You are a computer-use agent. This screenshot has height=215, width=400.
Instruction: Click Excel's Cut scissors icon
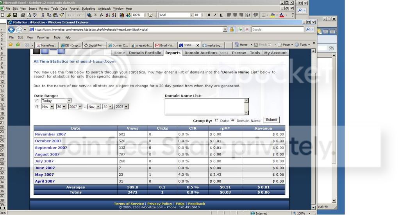43,15
